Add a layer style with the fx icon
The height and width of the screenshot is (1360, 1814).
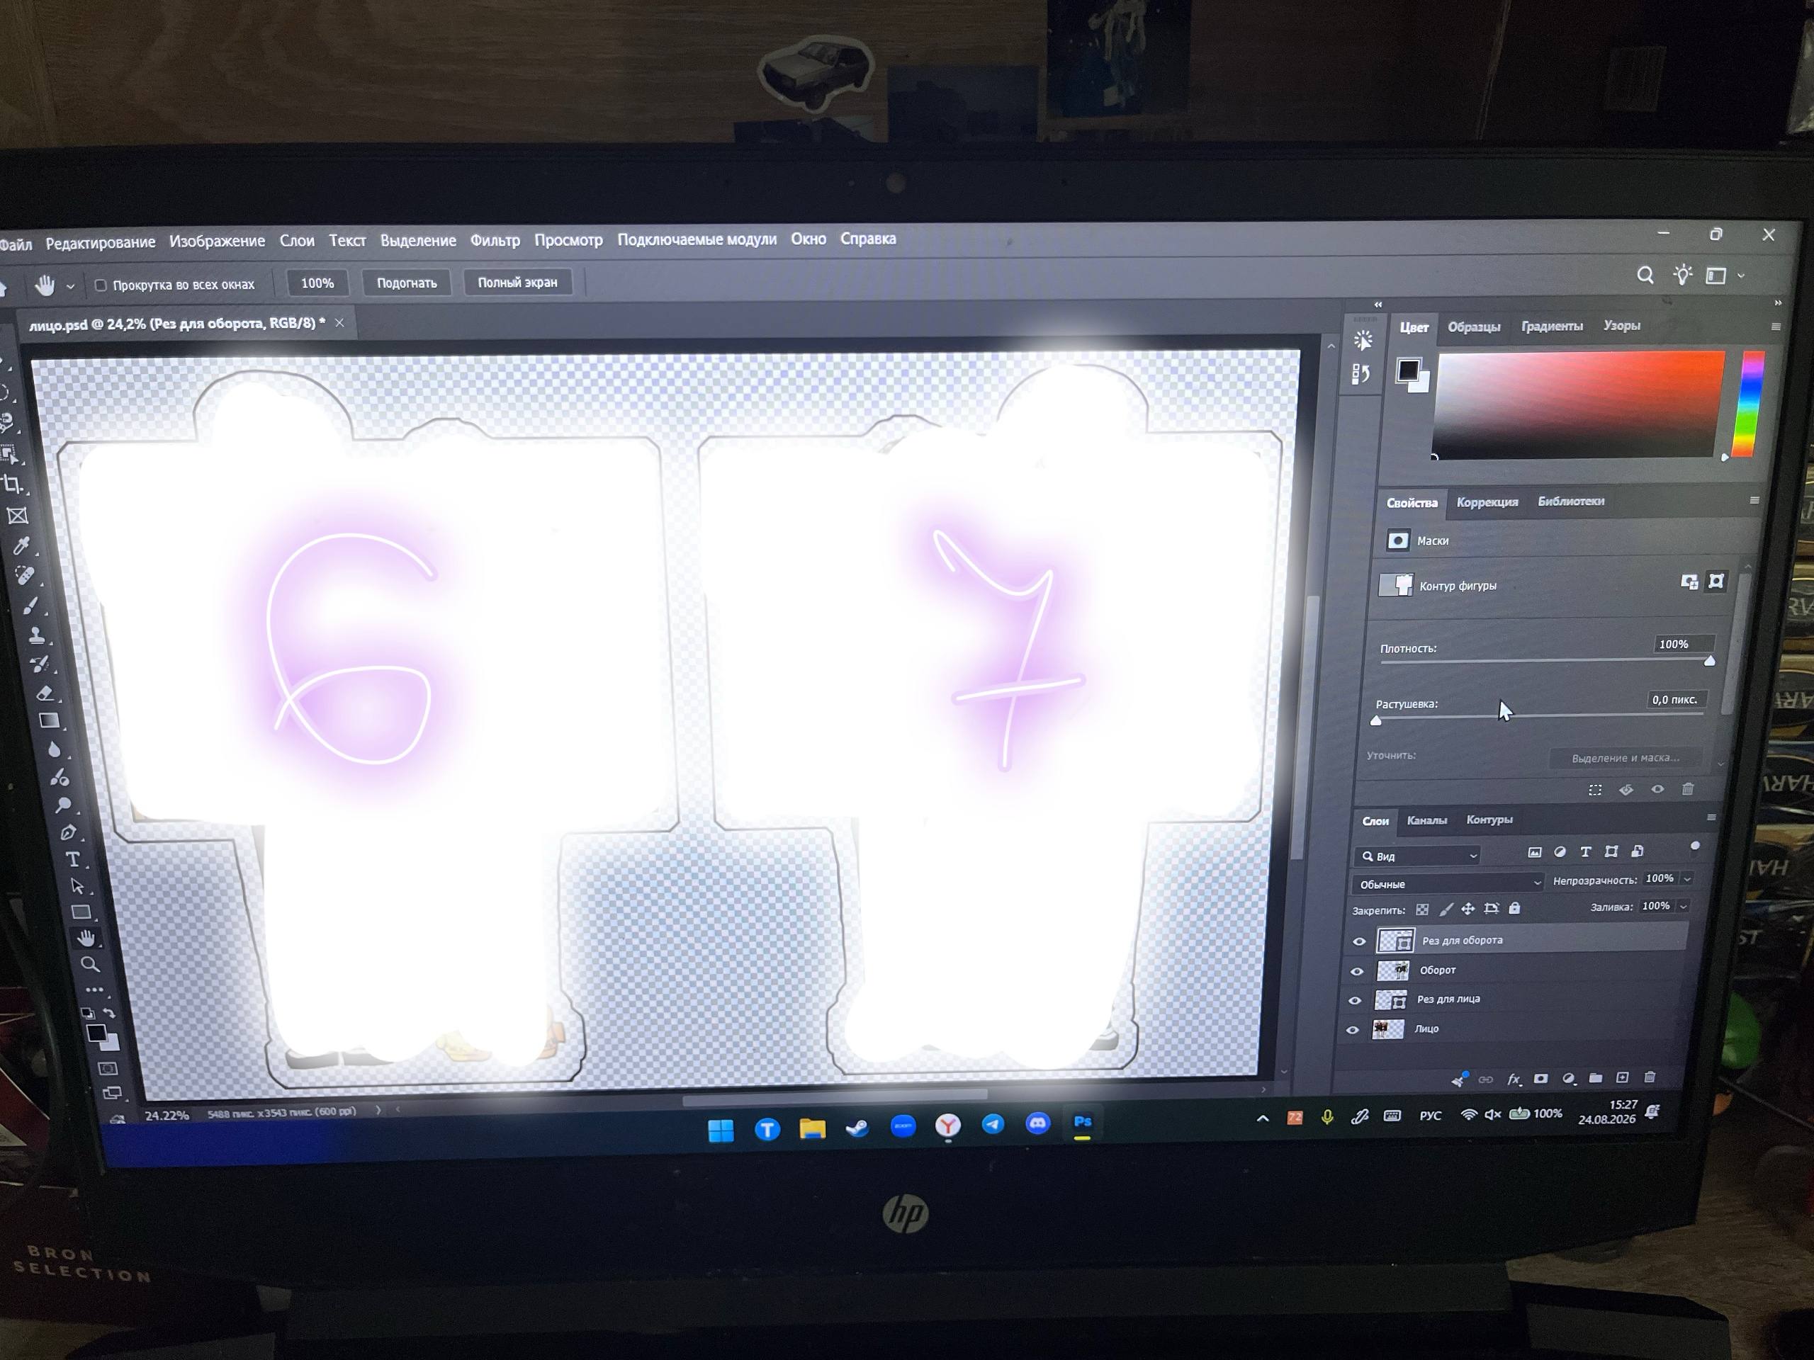pos(1514,1079)
